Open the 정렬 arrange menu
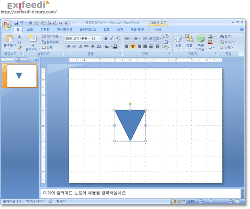Screen dimensions: 250x209 pos(189,42)
